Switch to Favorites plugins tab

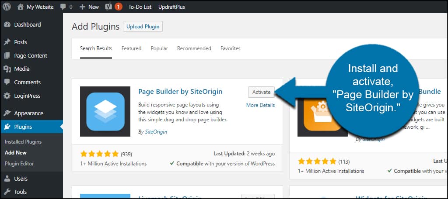click(230, 48)
